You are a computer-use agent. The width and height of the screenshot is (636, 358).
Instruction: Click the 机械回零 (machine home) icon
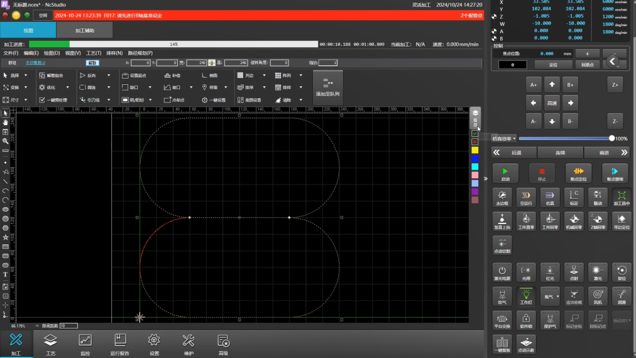[574, 221]
